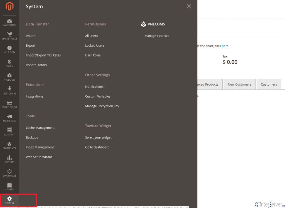Image resolution: width=285 pixels, height=208 pixels.
Task: Switch to the Customers tab
Action: click(x=269, y=84)
